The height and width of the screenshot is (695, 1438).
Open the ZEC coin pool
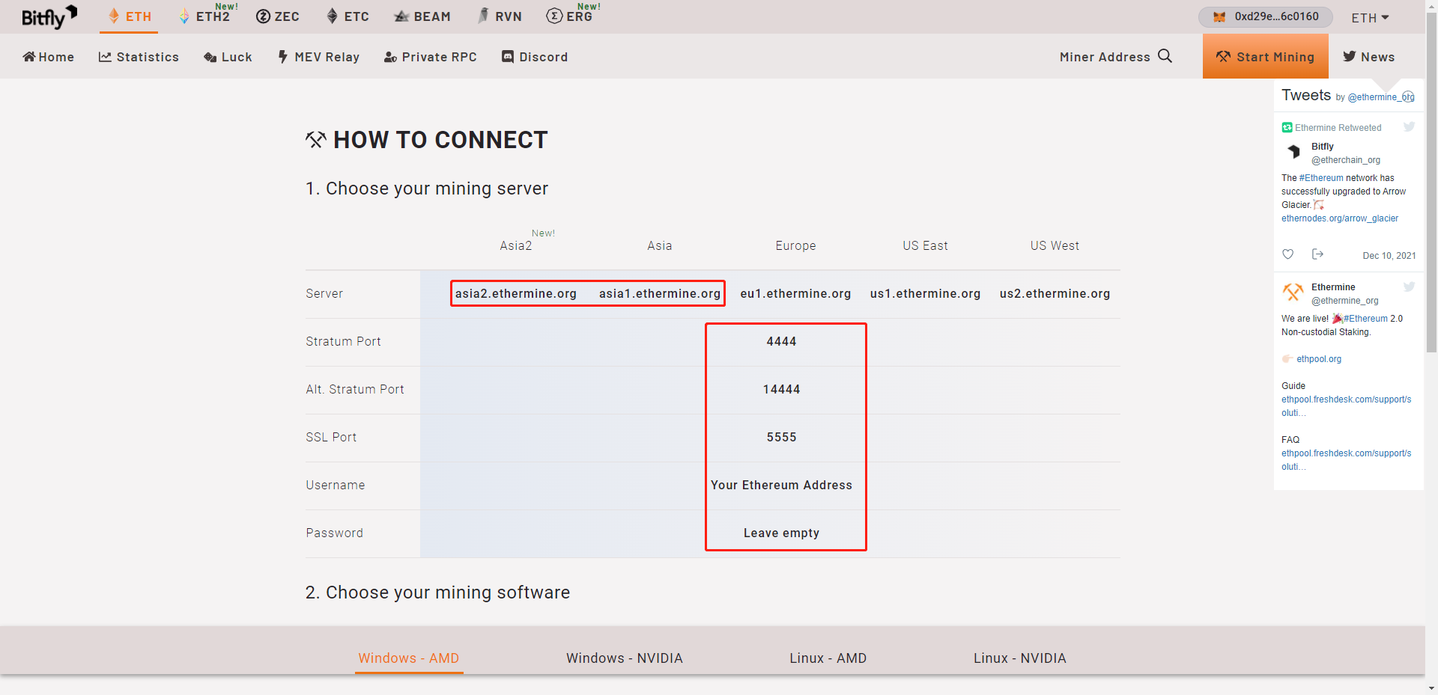(x=278, y=16)
